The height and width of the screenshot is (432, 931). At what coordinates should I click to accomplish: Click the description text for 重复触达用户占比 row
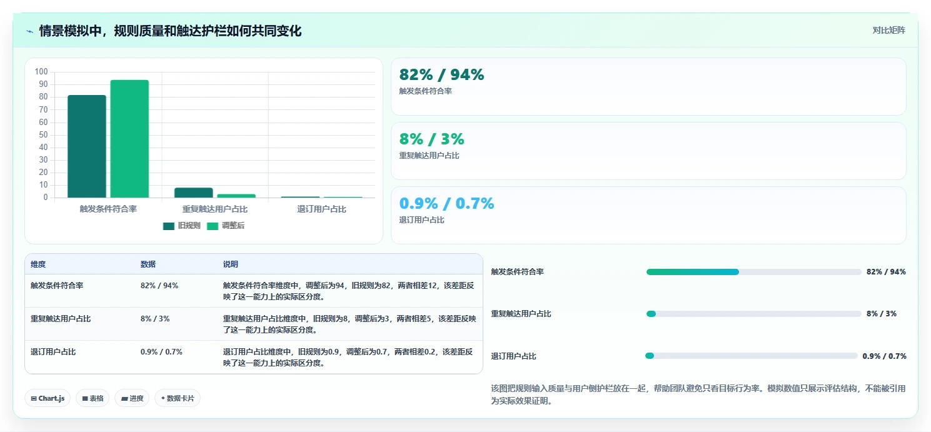348,324
